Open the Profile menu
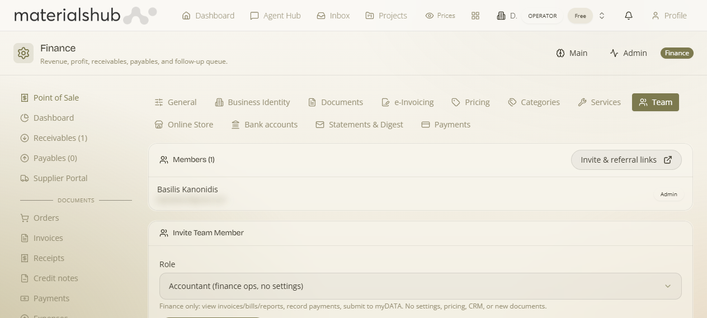 point(669,16)
